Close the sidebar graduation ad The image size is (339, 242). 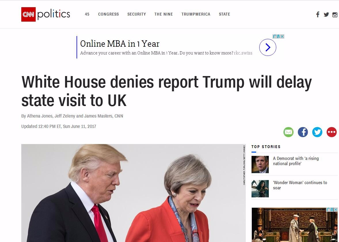tap(336, 209)
